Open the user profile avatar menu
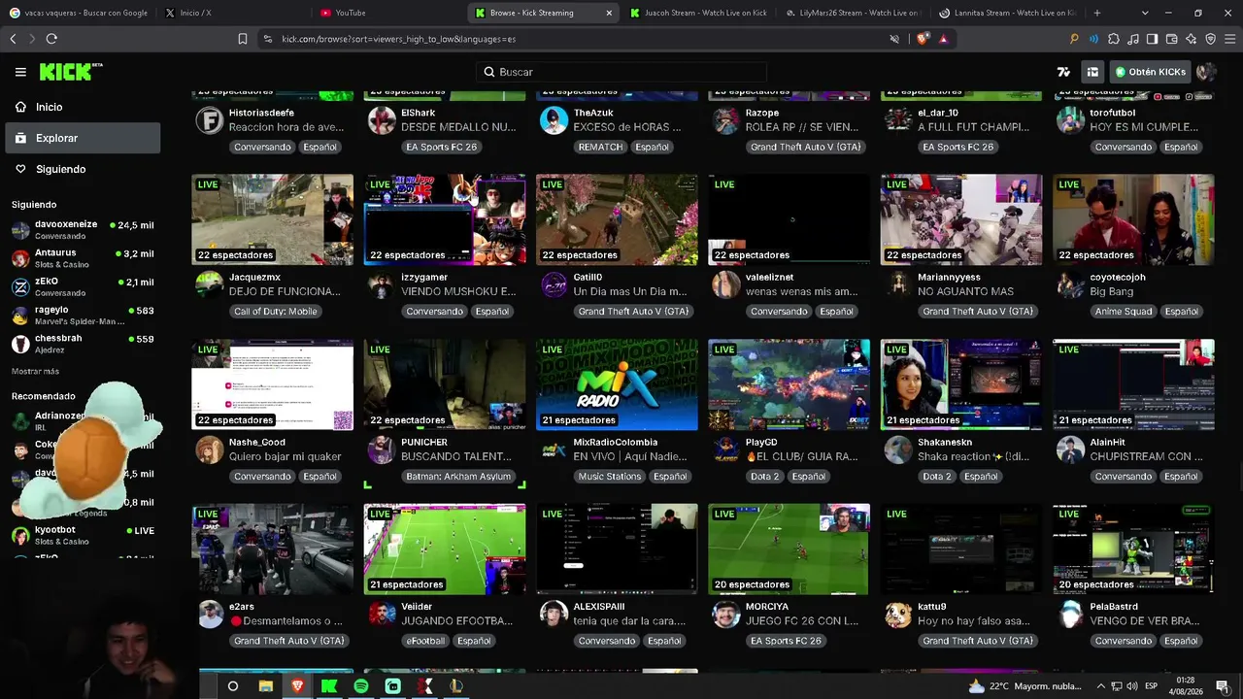This screenshot has height=699, width=1243. point(1206,72)
